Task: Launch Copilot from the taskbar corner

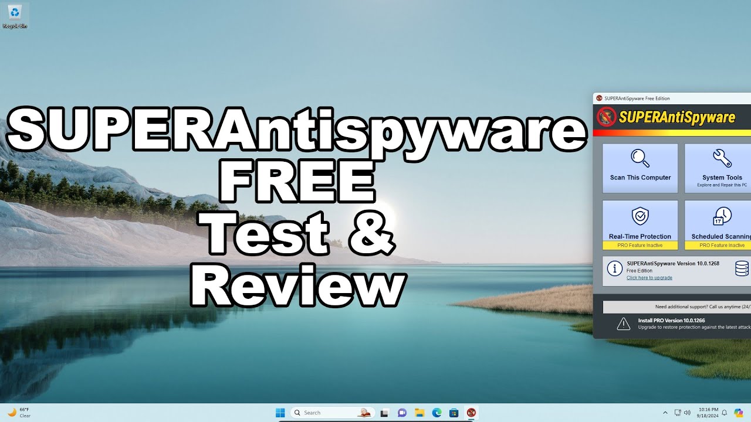Action: pyautogui.click(x=738, y=413)
